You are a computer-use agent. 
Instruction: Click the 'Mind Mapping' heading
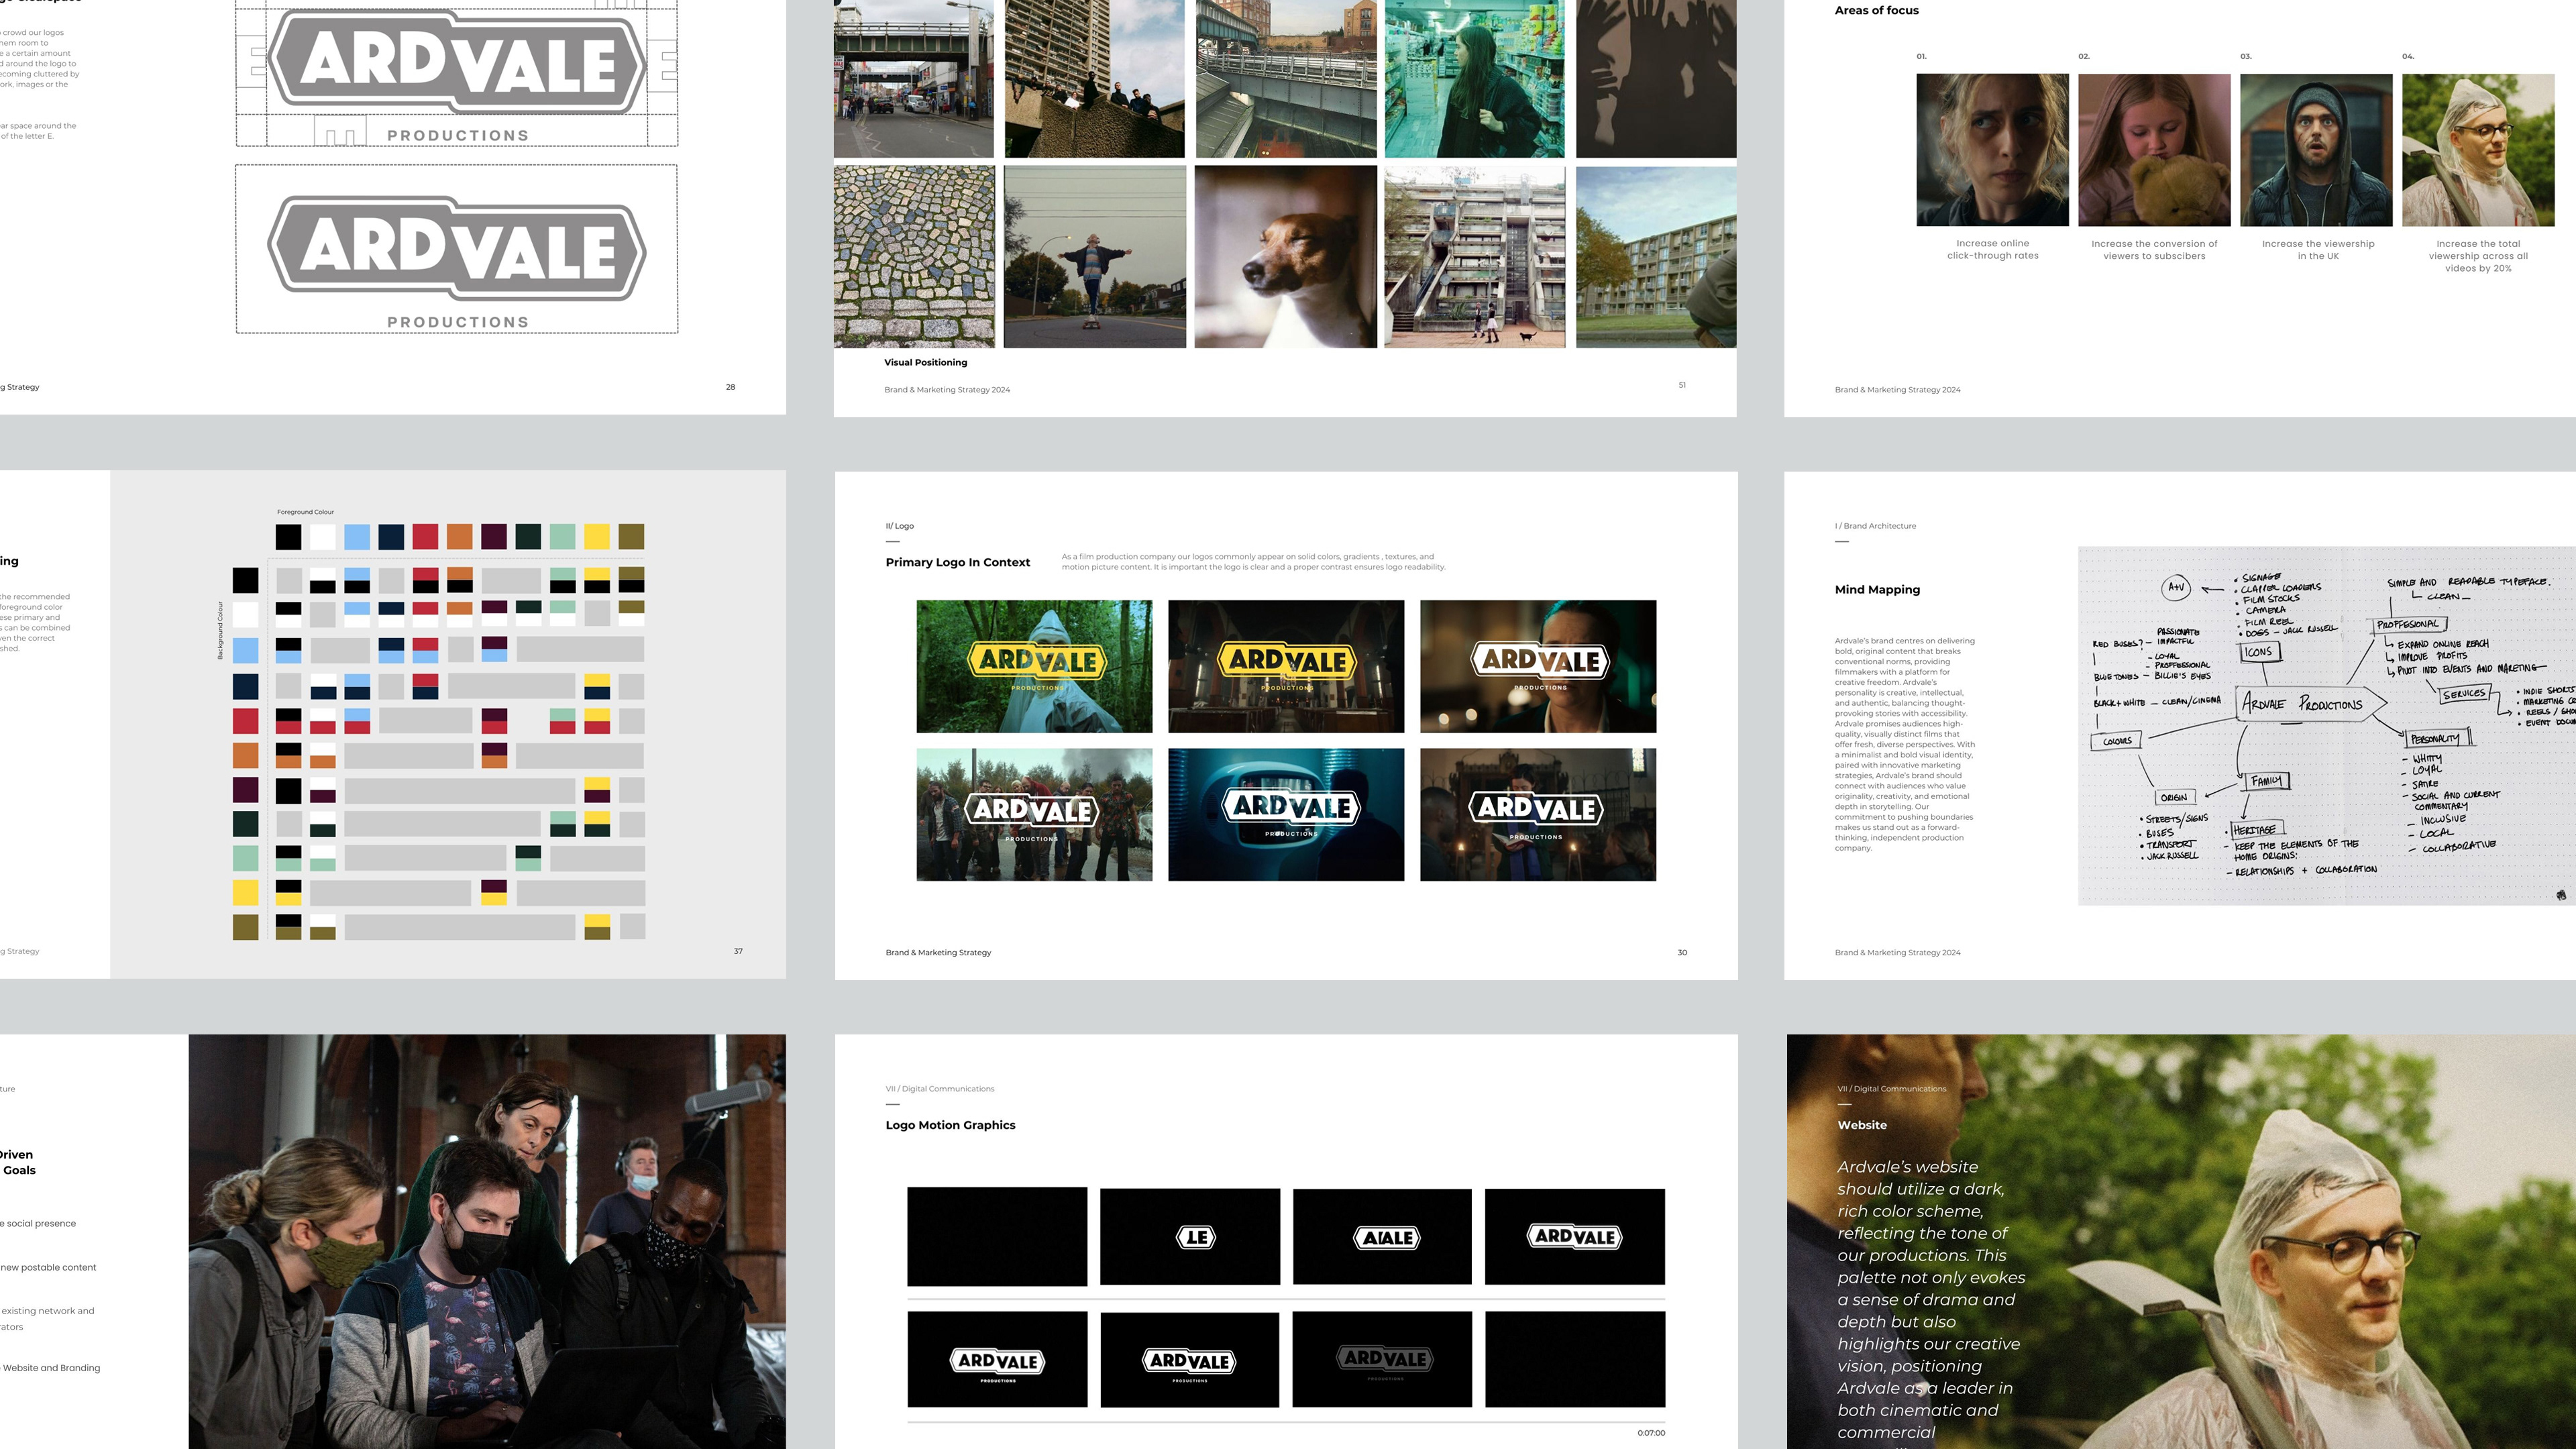pos(1877,589)
